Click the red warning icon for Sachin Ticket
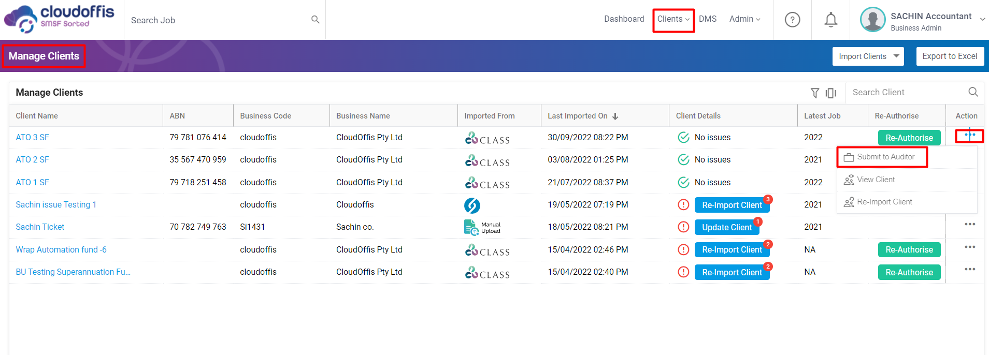Image resolution: width=989 pixels, height=355 pixels. pyautogui.click(x=683, y=227)
